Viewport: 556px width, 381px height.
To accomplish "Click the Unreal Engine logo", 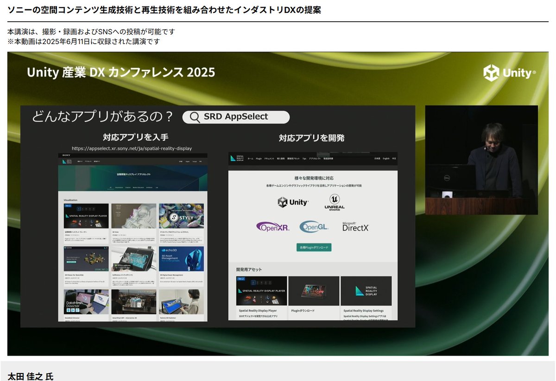I will point(335,203).
